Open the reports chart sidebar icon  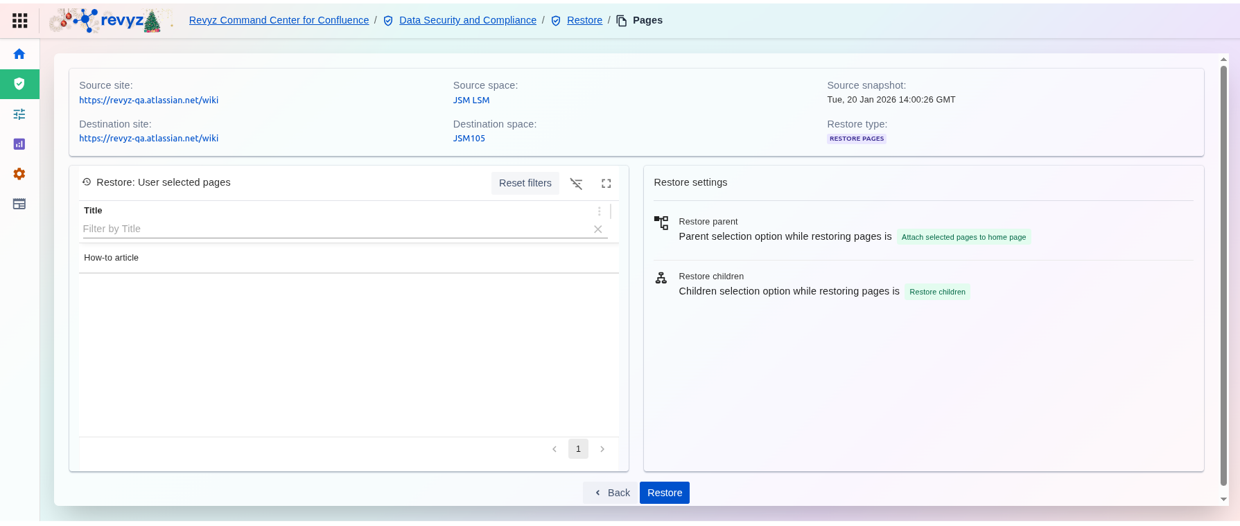[19, 144]
